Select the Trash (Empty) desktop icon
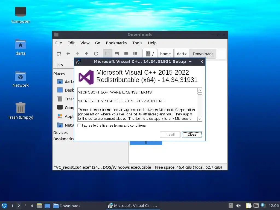Viewport: 280px width, 210px height. pos(21,111)
